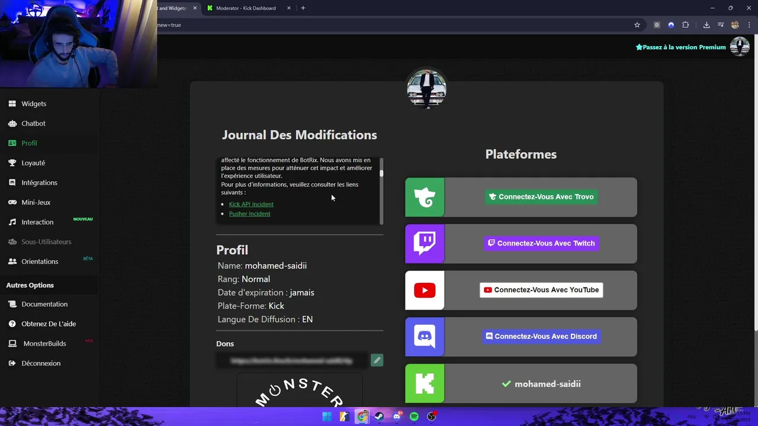This screenshot has width=758, height=426.
Task: Click the Interaction music note icon
Action: tap(12, 222)
